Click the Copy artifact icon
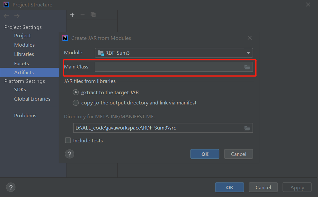318x197 pixels. 93,15
